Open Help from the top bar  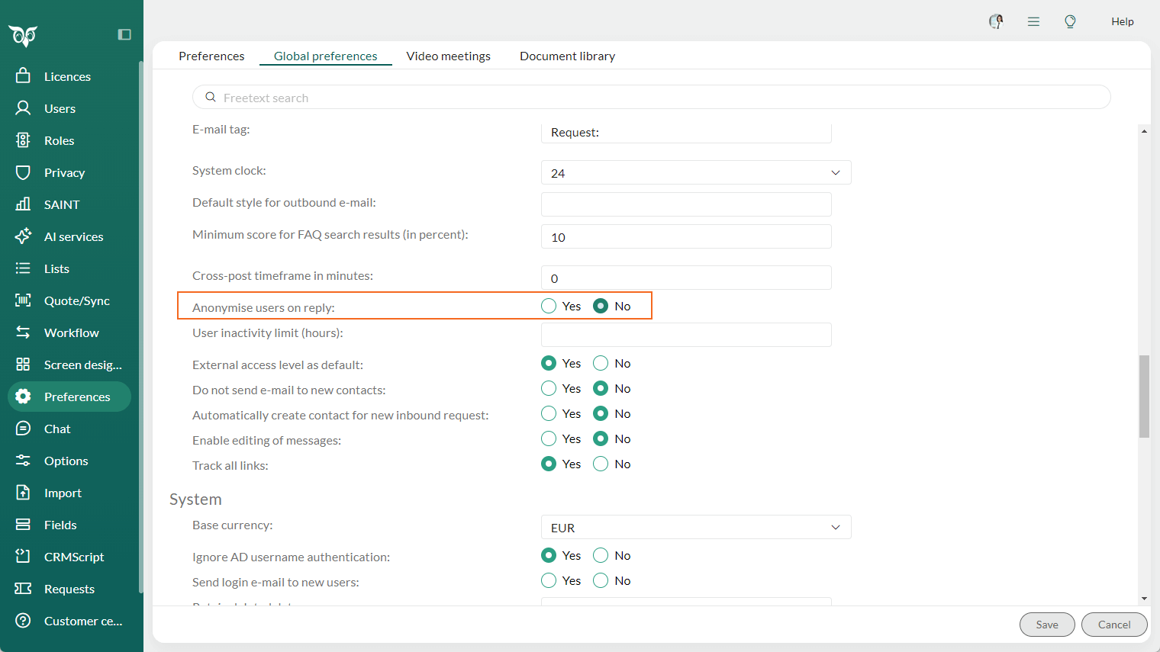(1123, 21)
